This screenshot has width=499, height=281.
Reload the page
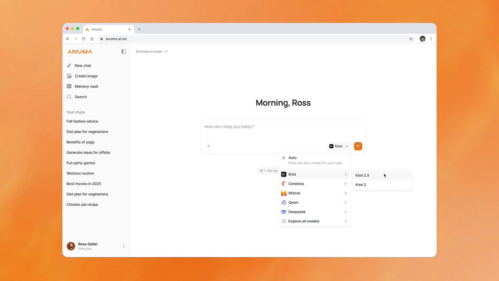point(84,39)
